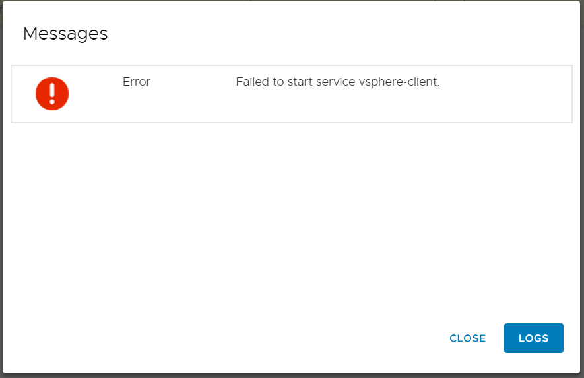Click the "Failed to start service" message text

coord(296,82)
